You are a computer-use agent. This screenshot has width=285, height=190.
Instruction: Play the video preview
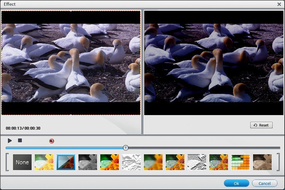(x=9, y=140)
